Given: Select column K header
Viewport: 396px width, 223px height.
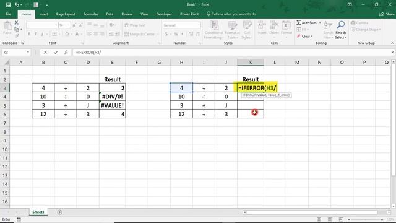Looking at the screenshot, I should (250, 62).
